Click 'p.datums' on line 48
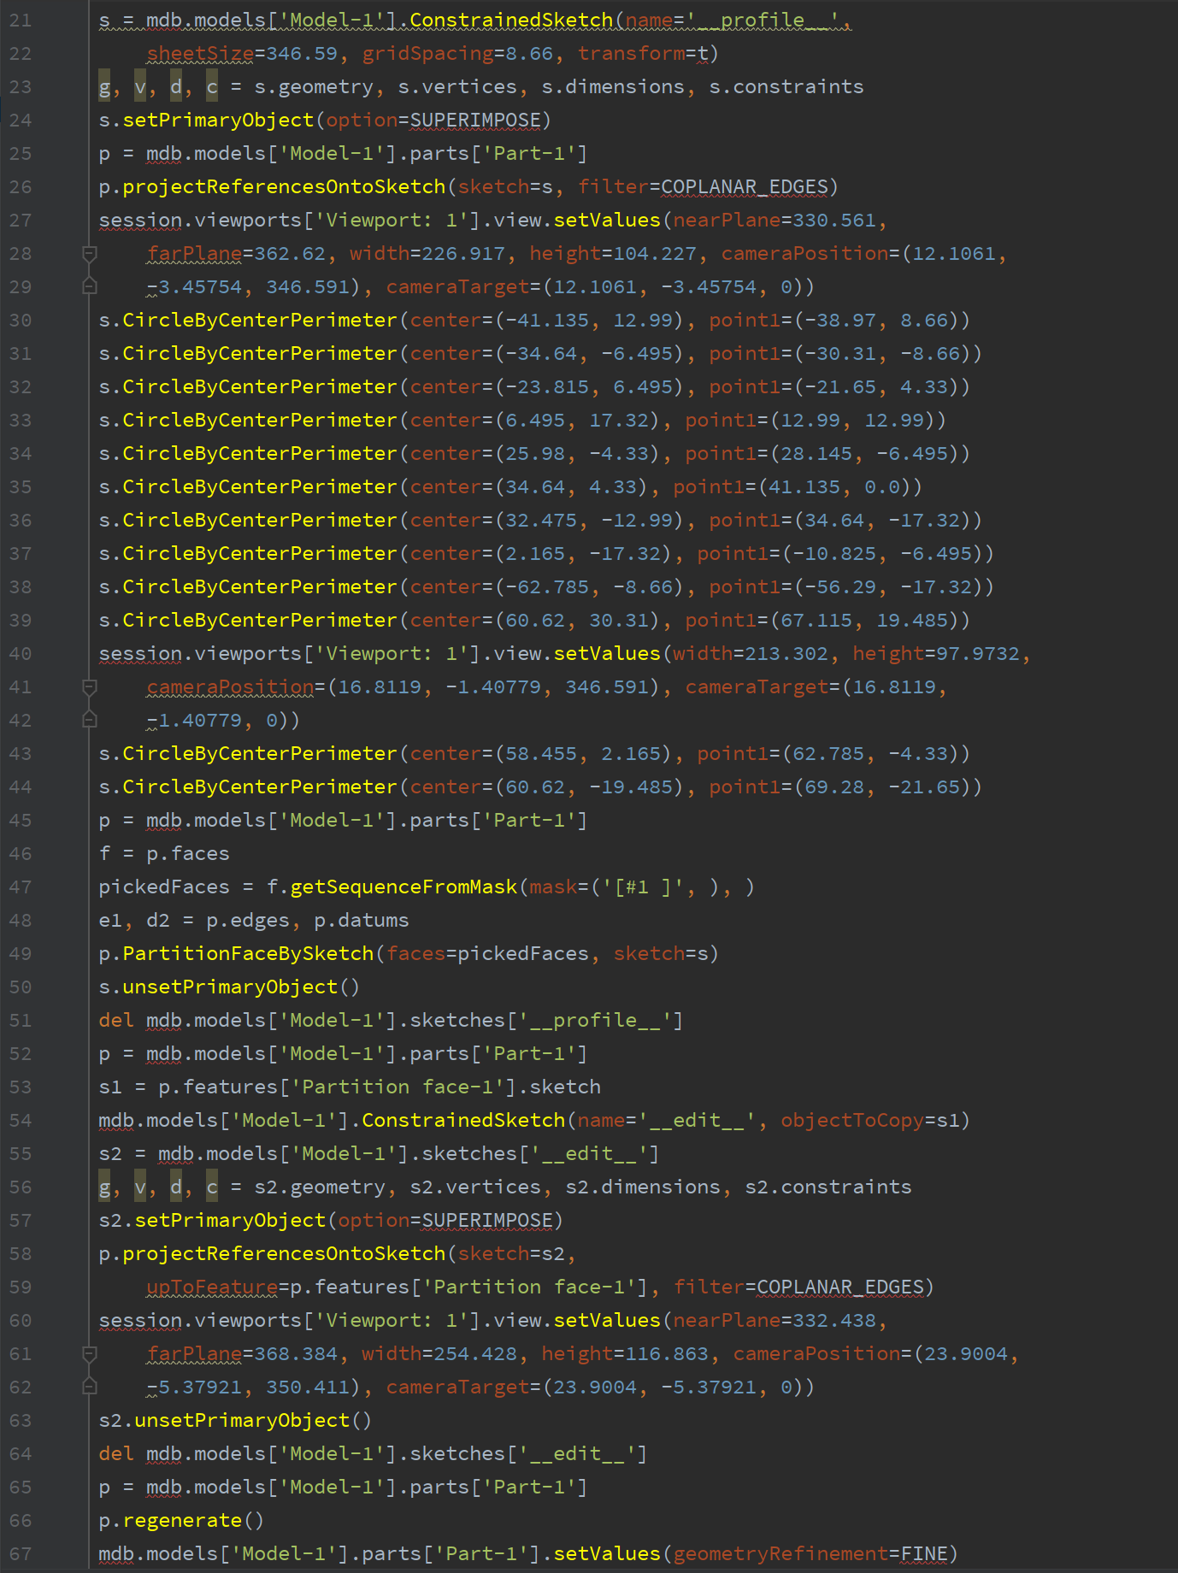Viewport: 1178px width, 1573px height. tap(362, 920)
